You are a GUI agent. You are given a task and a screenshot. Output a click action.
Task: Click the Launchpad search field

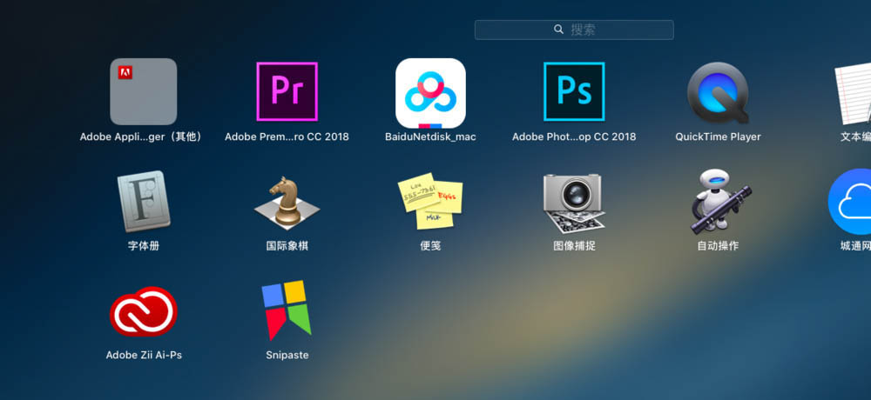click(574, 30)
